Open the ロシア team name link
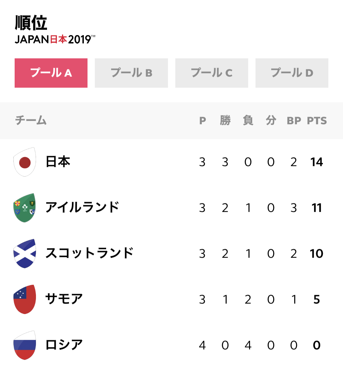The height and width of the screenshot is (366, 343). (x=64, y=345)
